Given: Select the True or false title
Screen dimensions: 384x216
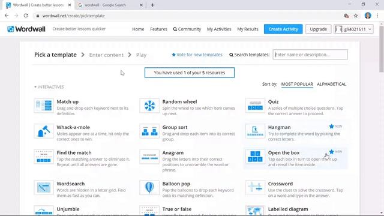Looking at the screenshot, I should pyautogui.click(x=177, y=209).
